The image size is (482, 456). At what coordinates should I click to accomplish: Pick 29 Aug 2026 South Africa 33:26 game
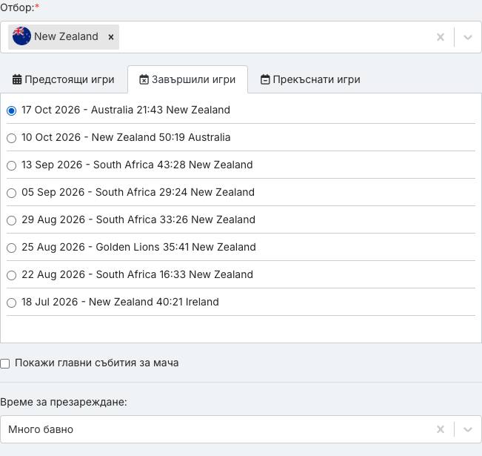[x=11, y=220]
